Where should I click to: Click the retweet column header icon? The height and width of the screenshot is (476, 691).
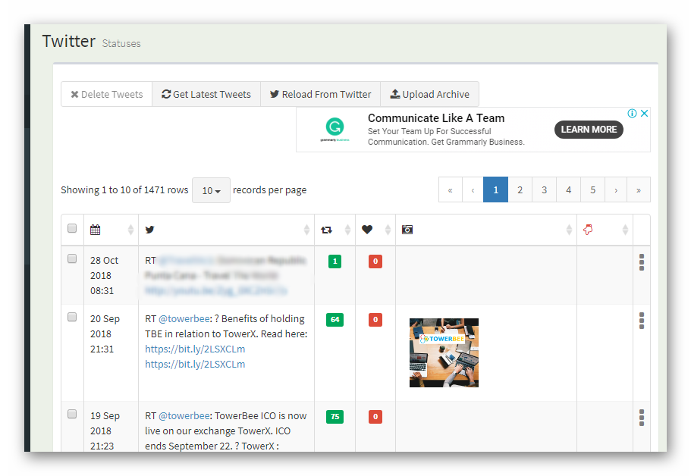click(327, 230)
